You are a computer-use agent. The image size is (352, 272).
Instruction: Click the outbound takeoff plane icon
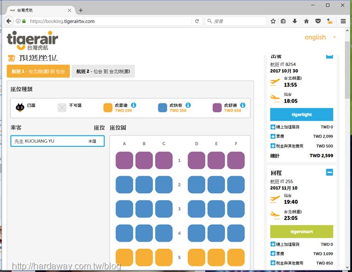[x=275, y=82]
